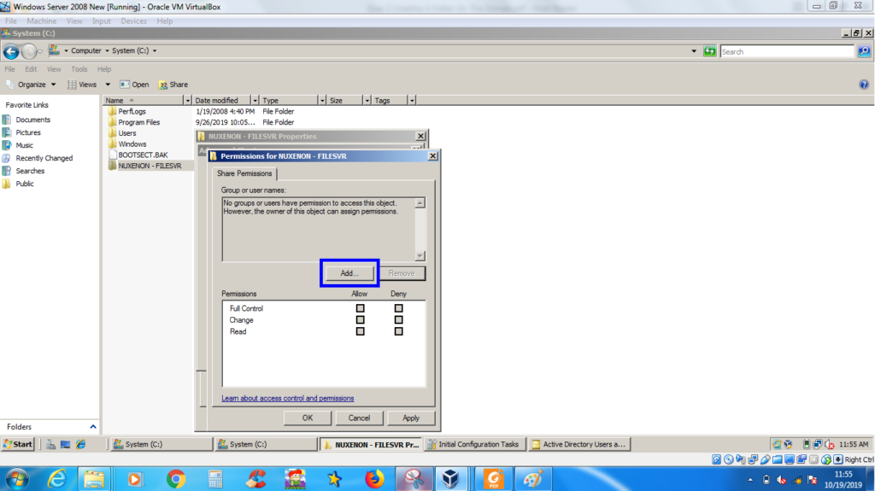Switch to Initial Configuration Tasks taskbar button

click(x=474, y=444)
